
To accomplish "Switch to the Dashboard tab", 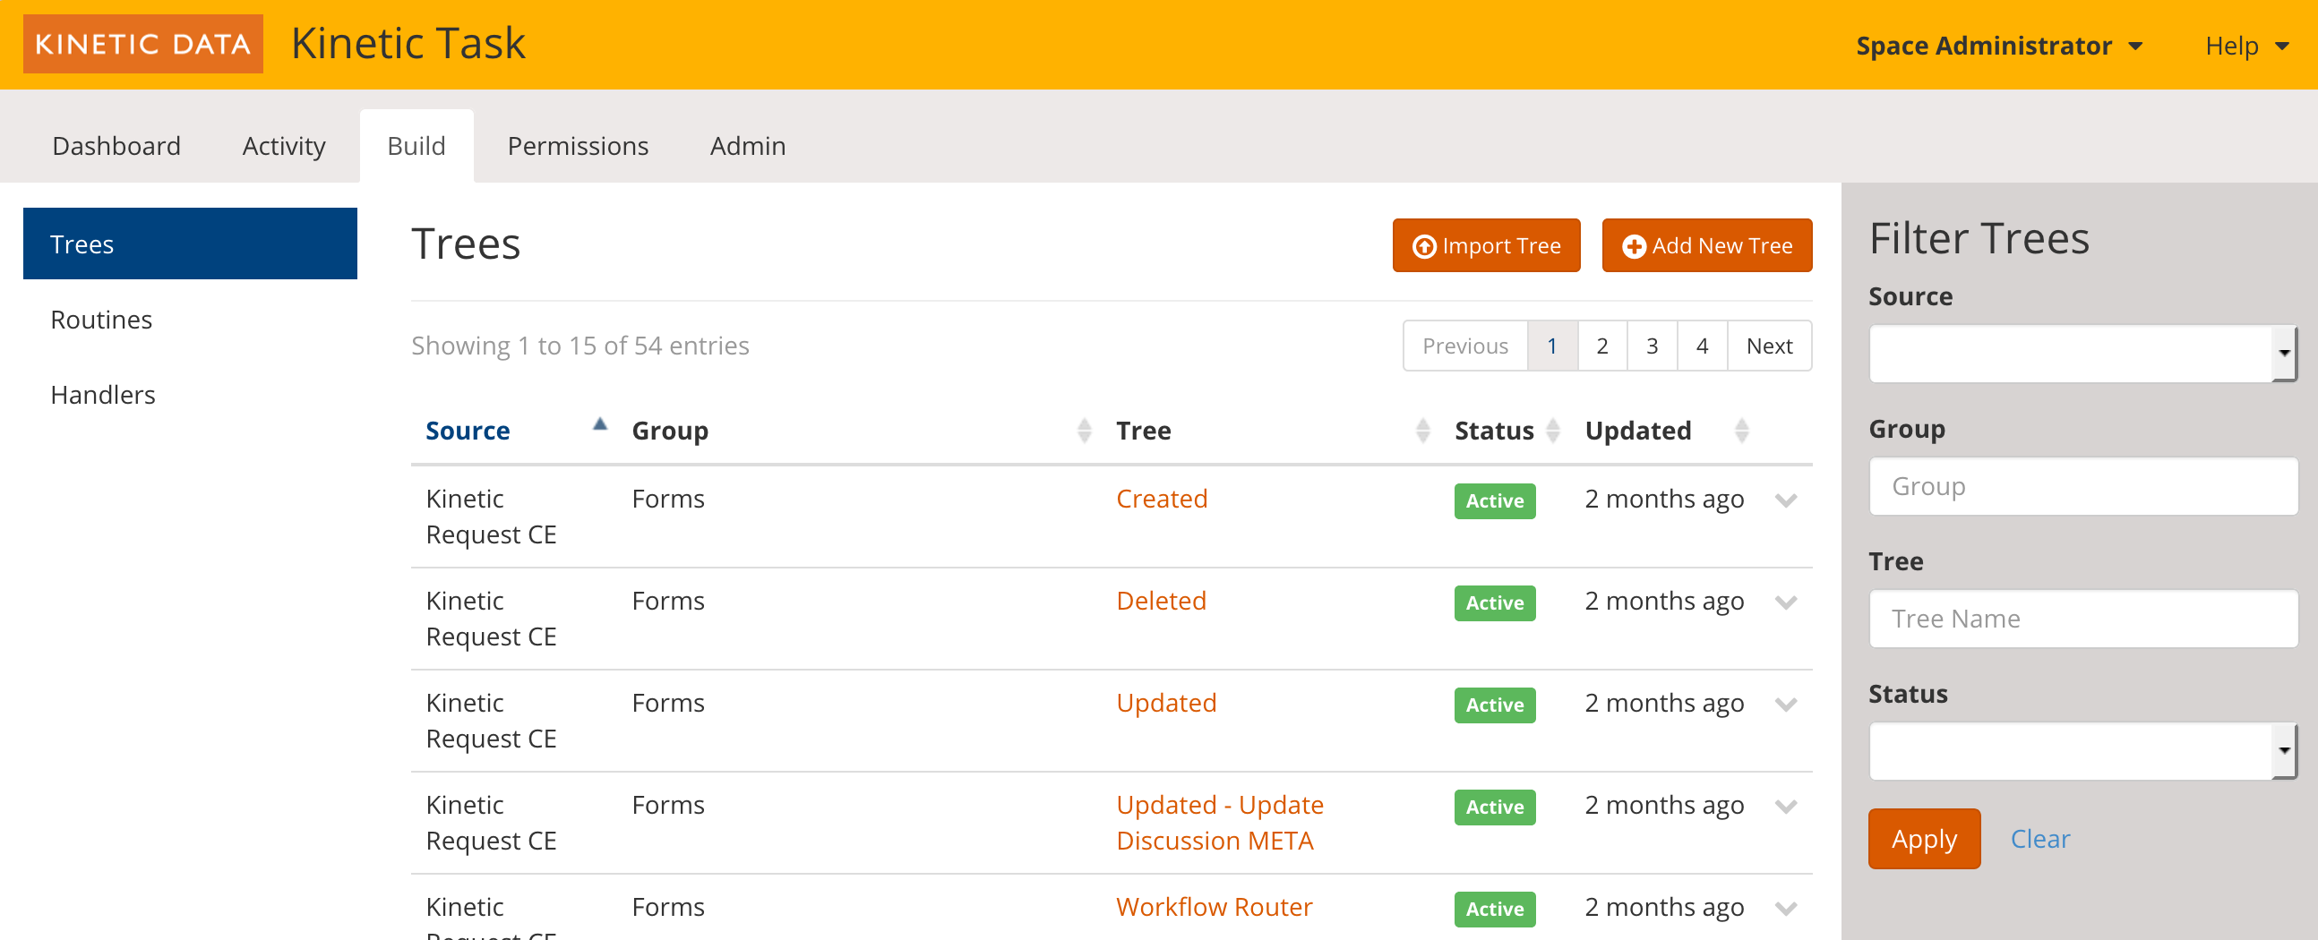I will [x=116, y=146].
